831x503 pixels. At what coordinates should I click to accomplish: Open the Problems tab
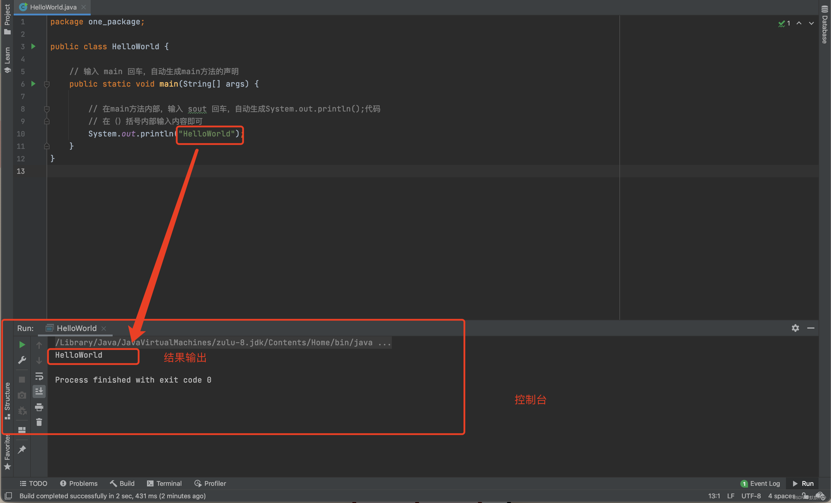[x=79, y=483]
